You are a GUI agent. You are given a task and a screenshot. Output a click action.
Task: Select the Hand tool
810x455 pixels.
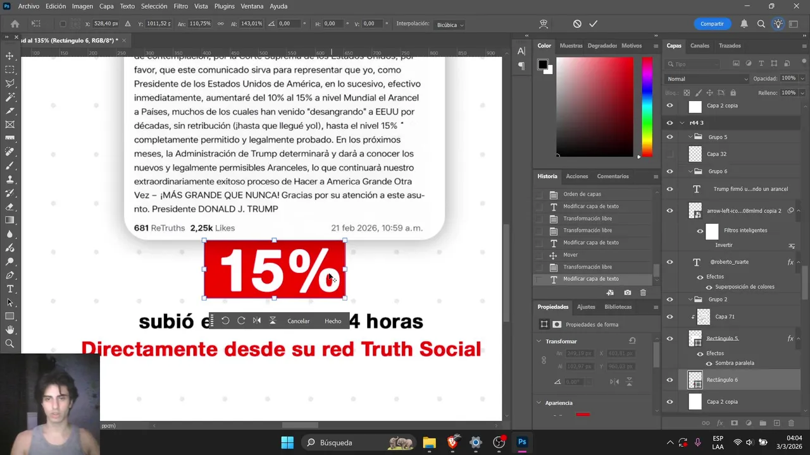click(x=9, y=330)
